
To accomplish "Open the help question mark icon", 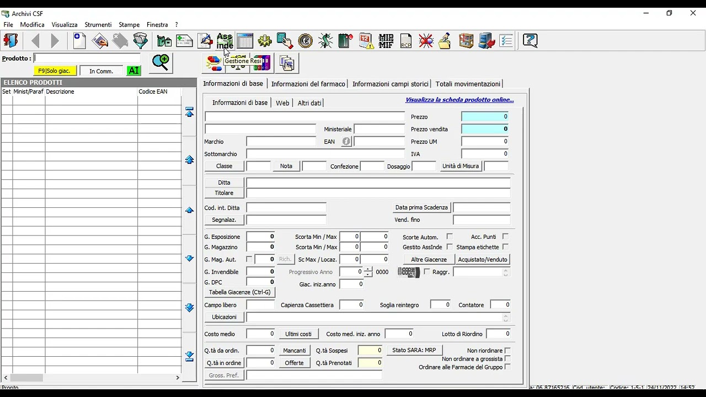I will pyautogui.click(x=530, y=41).
